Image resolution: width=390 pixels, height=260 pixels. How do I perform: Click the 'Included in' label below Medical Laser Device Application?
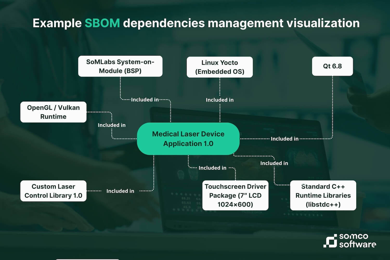(x=212, y=168)
